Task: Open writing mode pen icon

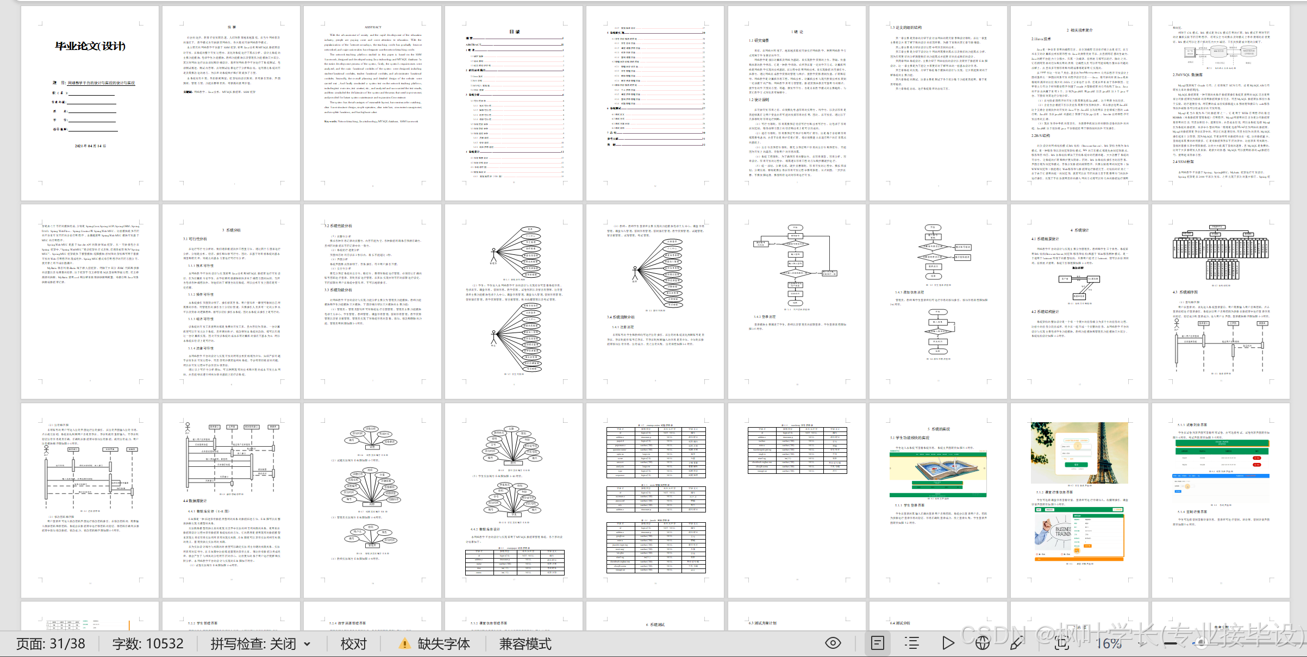Action: (1016, 643)
